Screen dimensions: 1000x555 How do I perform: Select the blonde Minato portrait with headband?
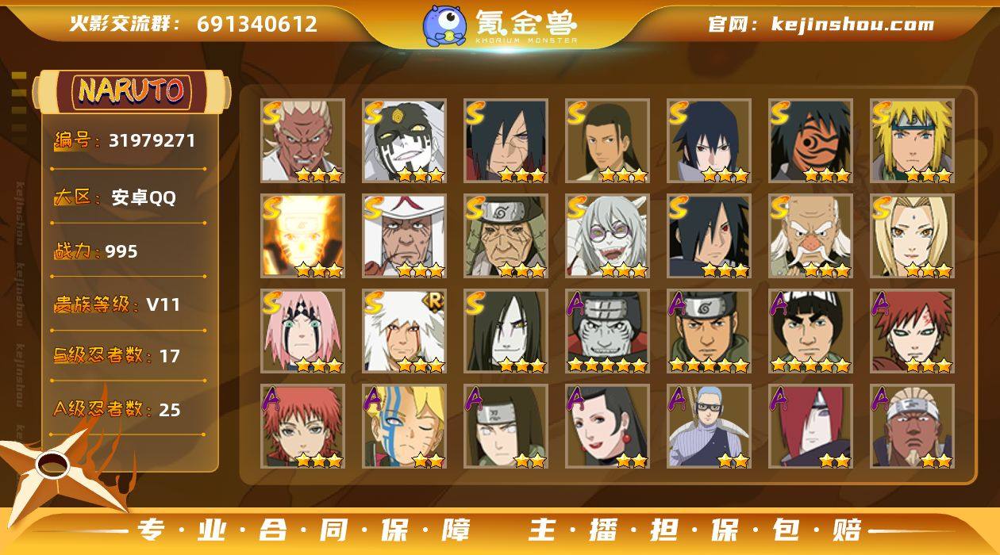pyautogui.click(x=912, y=141)
